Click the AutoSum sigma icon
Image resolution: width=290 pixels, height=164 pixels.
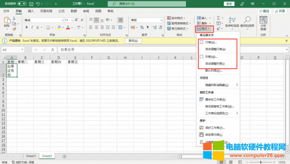218,18
